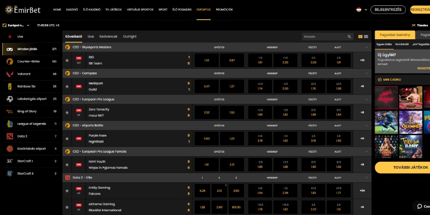
Task: Favorite the NAVI Youth match
Action: pos(67,164)
